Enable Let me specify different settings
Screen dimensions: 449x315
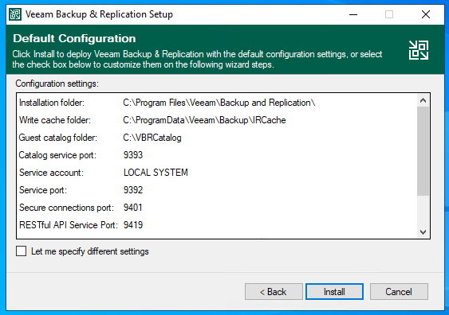coord(22,251)
